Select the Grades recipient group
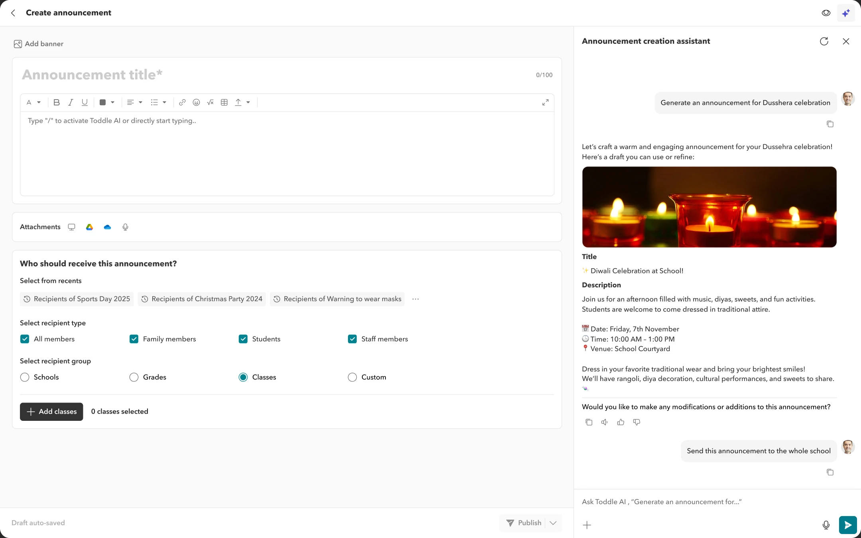The image size is (861, 538). [x=134, y=377]
